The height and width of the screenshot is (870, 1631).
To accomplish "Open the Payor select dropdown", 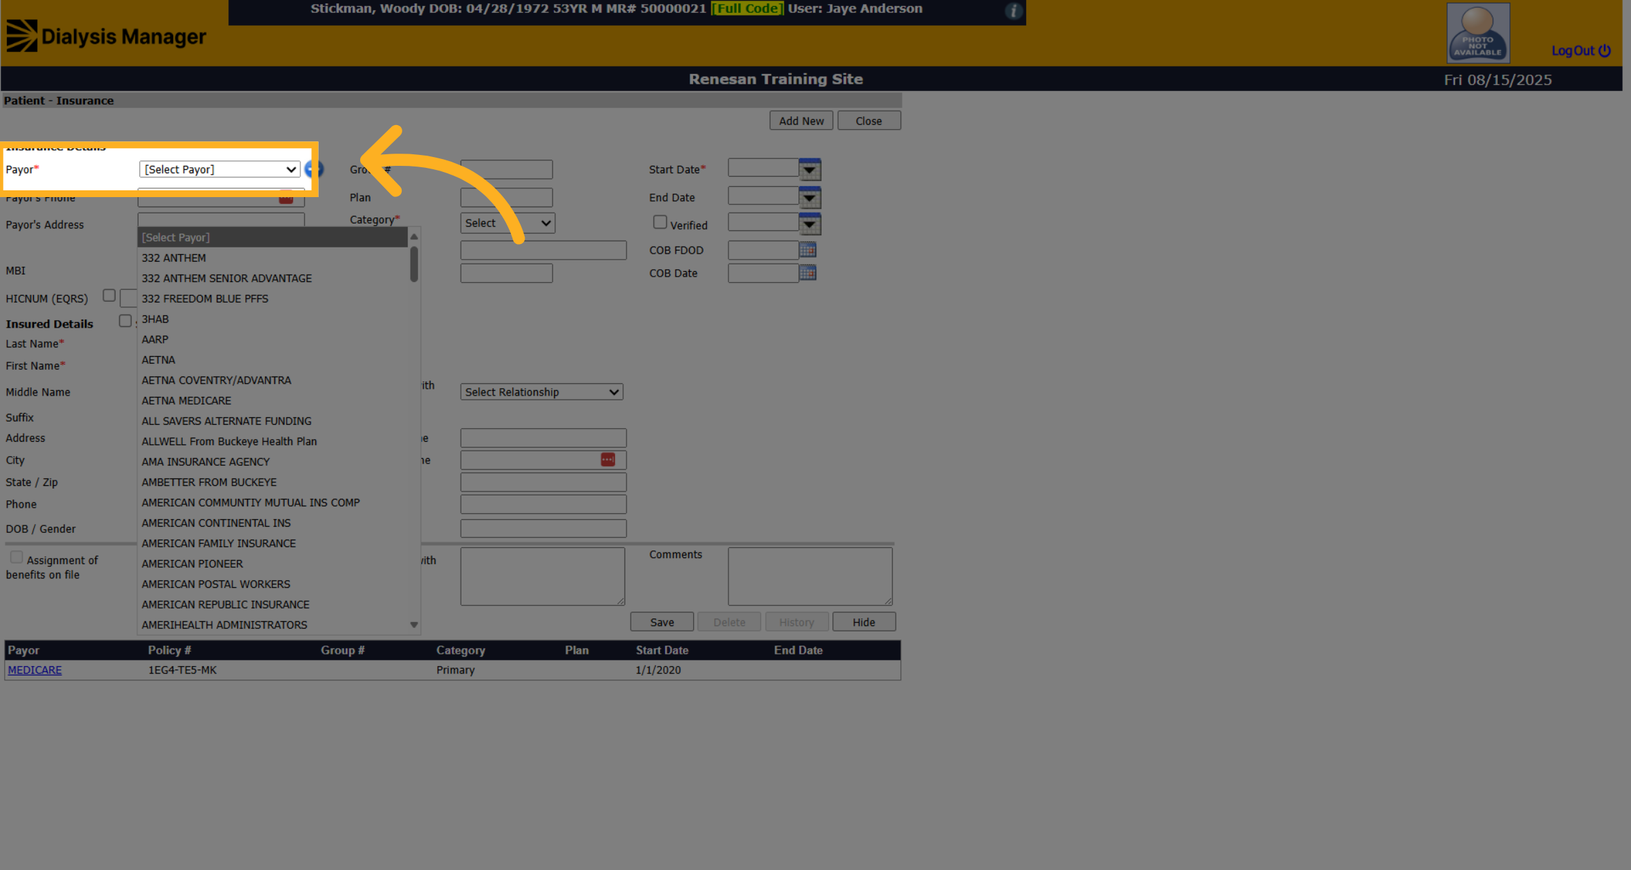I will point(220,169).
